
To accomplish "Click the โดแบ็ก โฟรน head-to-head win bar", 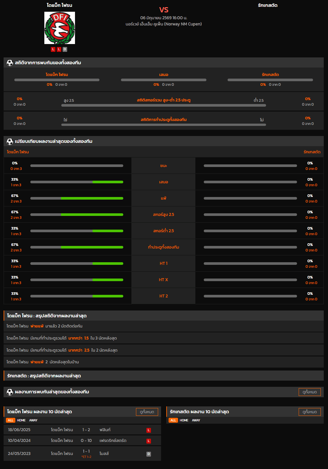I will pyautogui.click(x=57, y=80).
